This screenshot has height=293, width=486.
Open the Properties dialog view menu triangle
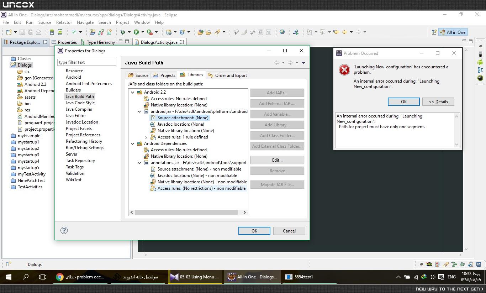click(303, 63)
